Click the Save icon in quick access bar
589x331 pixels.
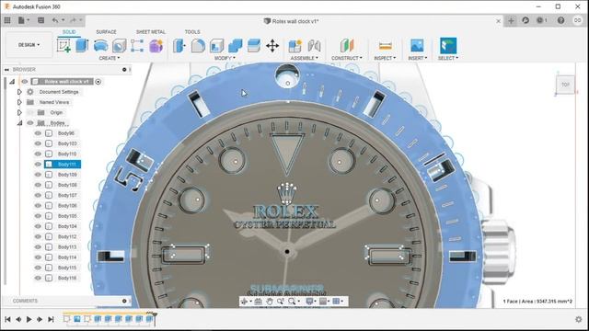(x=40, y=20)
